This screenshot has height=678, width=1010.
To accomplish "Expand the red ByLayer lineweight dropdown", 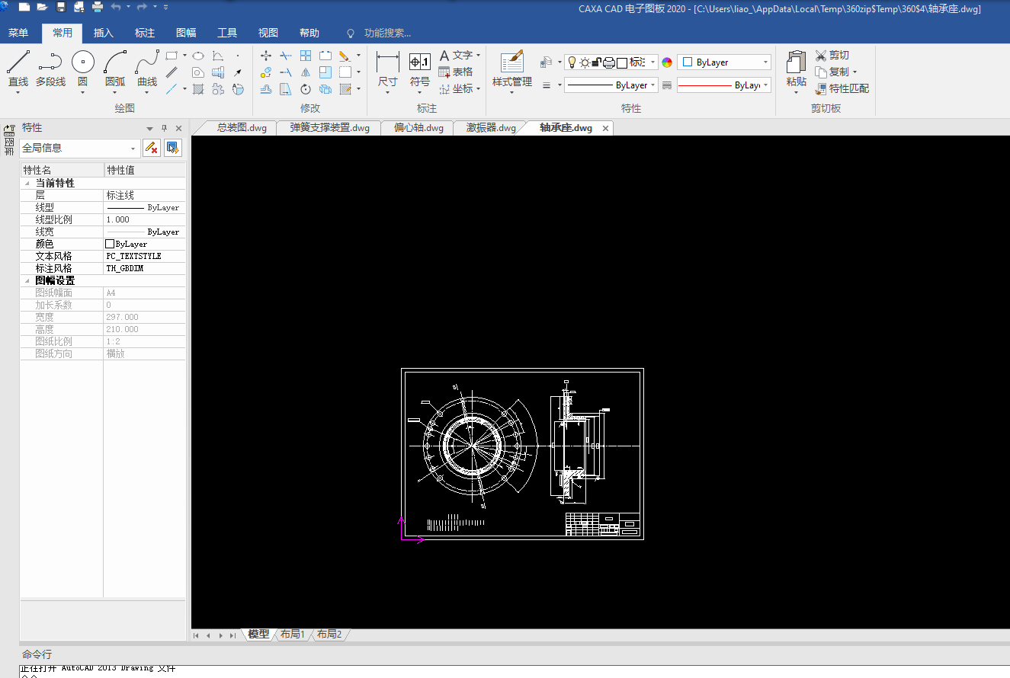I will (765, 85).
